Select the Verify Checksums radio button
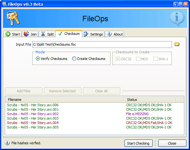 coord(38,59)
